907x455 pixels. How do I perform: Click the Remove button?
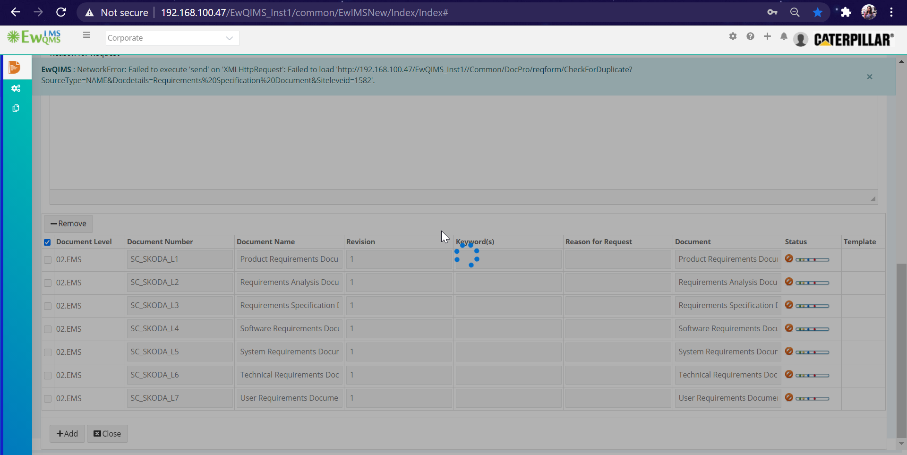point(68,223)
